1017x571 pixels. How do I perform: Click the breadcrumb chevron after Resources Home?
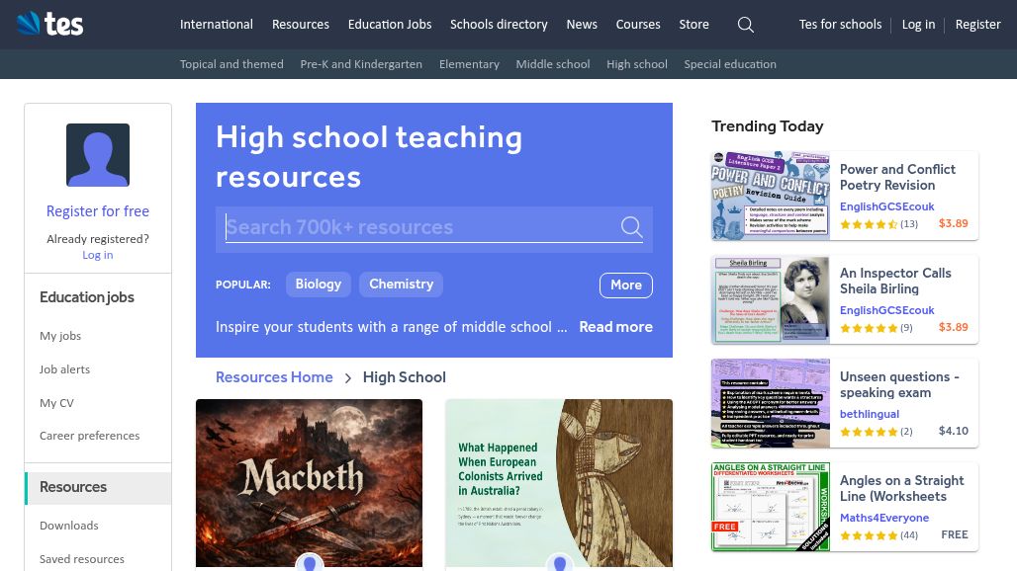tap(348, 377)
